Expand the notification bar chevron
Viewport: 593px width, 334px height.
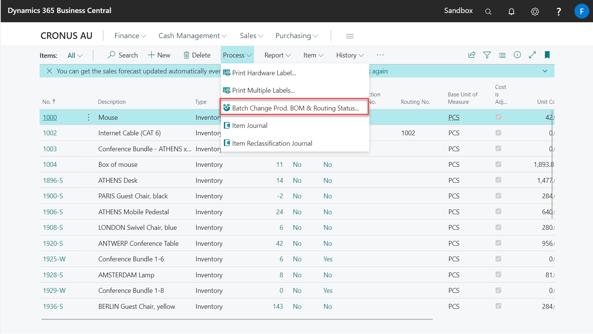pos(545,71)
